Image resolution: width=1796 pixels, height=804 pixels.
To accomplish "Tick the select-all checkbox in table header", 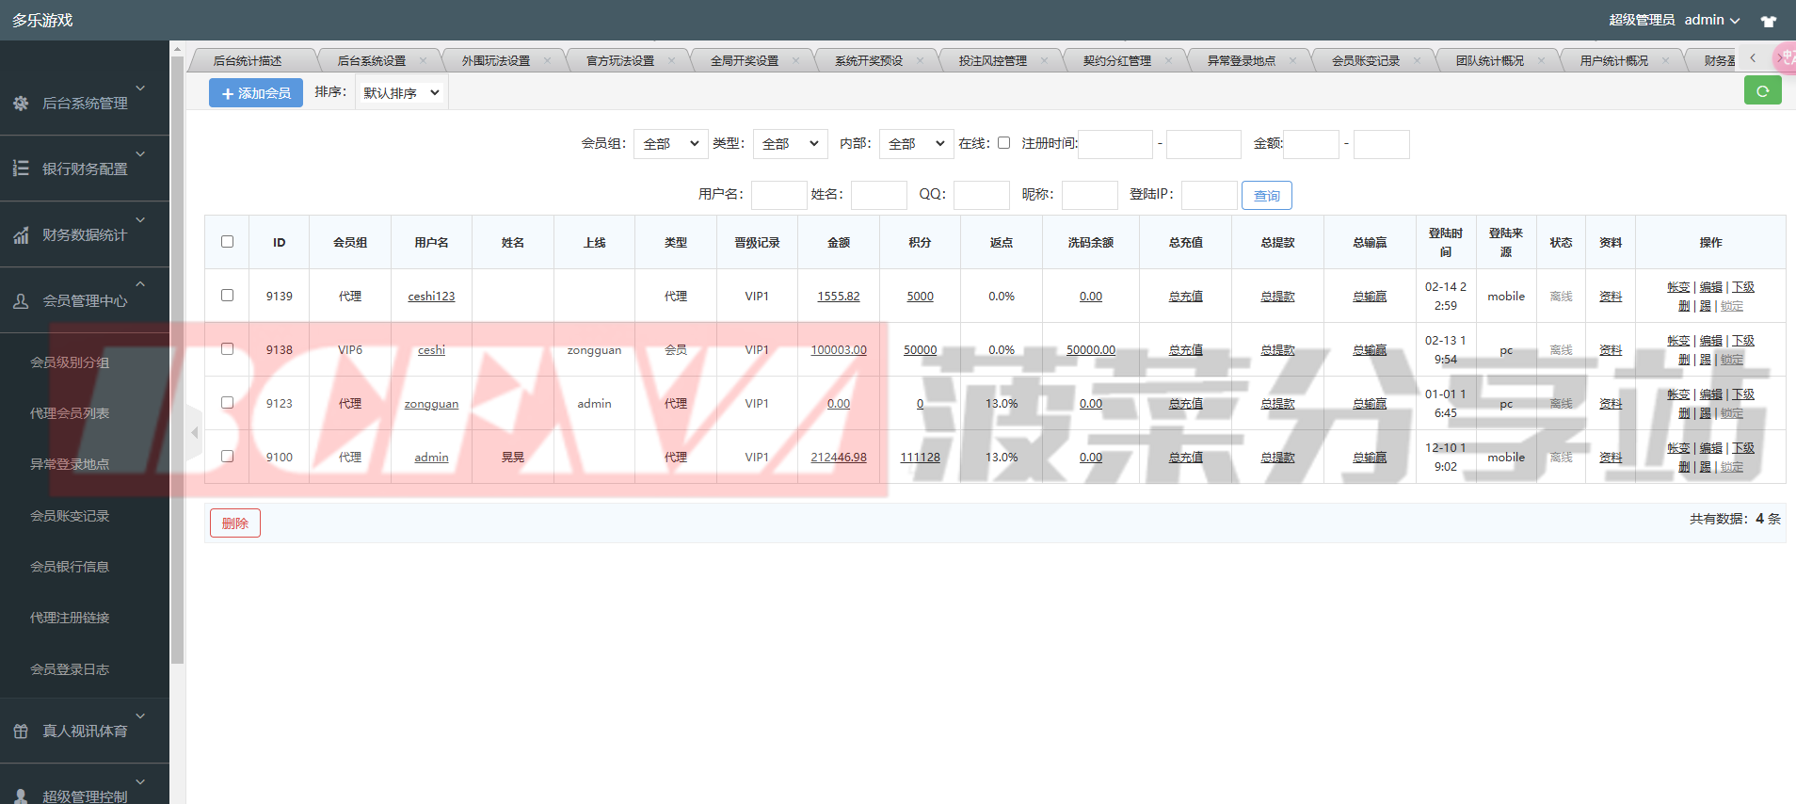I will [227, 242].
